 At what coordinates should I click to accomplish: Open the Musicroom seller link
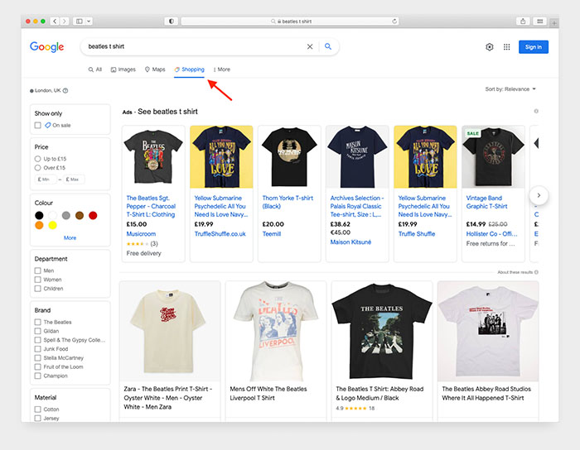[x=141, y=233]
